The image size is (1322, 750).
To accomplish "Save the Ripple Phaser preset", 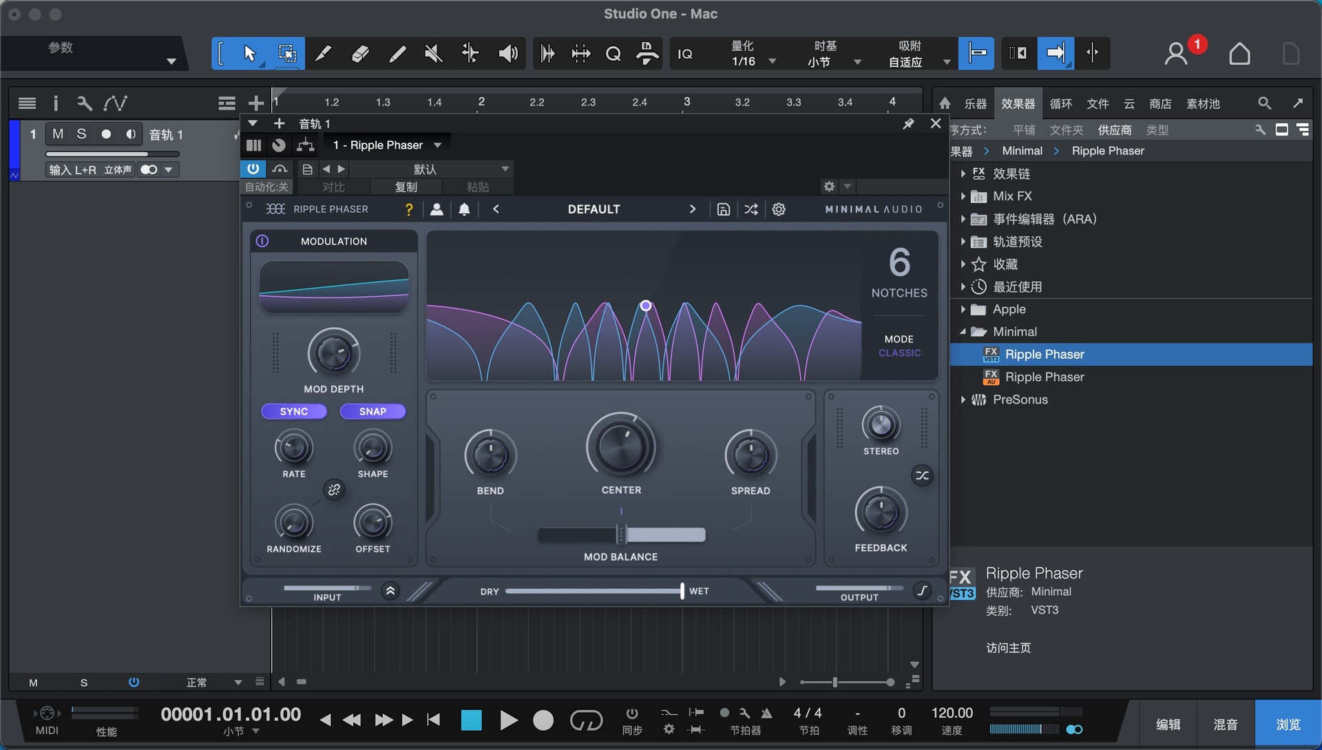I will coord(723,209).
